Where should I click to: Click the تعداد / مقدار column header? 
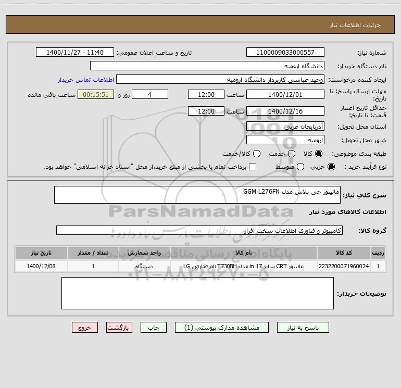93,253
